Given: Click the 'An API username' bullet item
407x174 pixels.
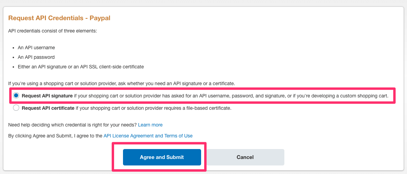Looking at the screenshot, I should click(x=36, y=48).
